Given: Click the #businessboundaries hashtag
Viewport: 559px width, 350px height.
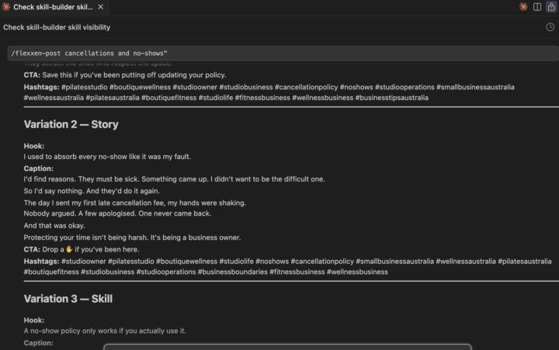Looking at the screenshot, I should 232,272.
